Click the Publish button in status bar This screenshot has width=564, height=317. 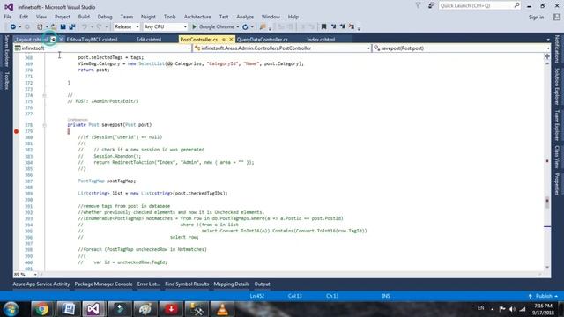[x=543, y=296]
